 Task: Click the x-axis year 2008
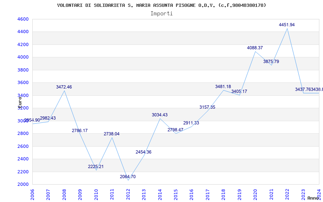pyautogui.click(x=64, y=194)
